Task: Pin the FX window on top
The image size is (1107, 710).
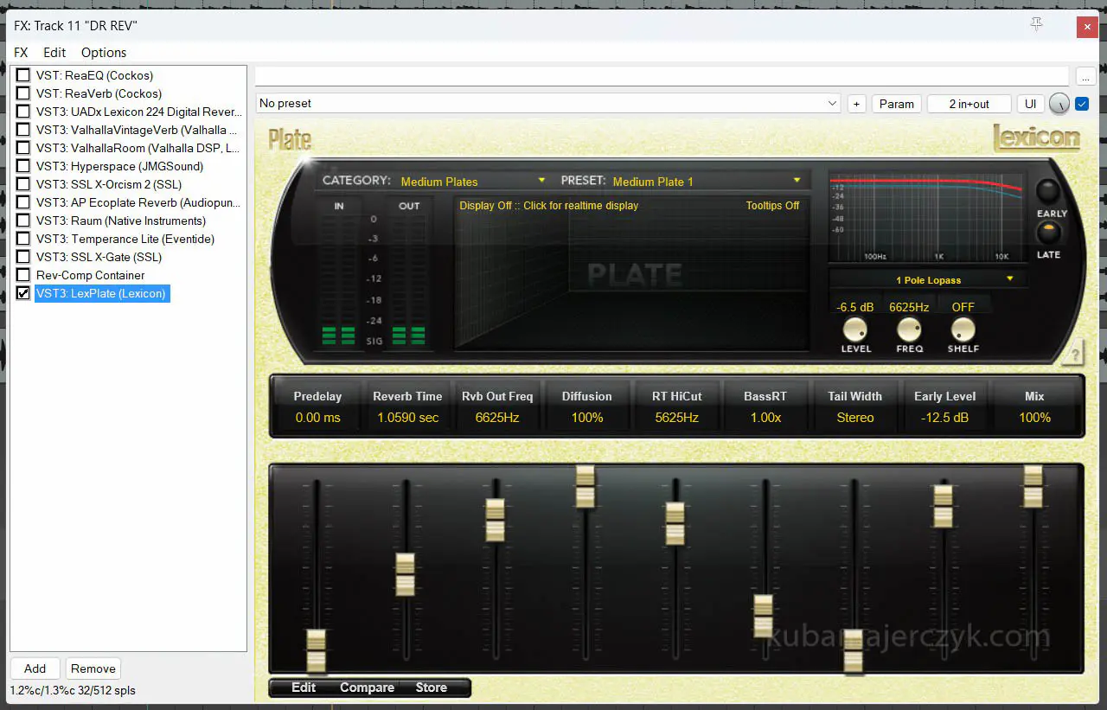Action: point(1037,25)
